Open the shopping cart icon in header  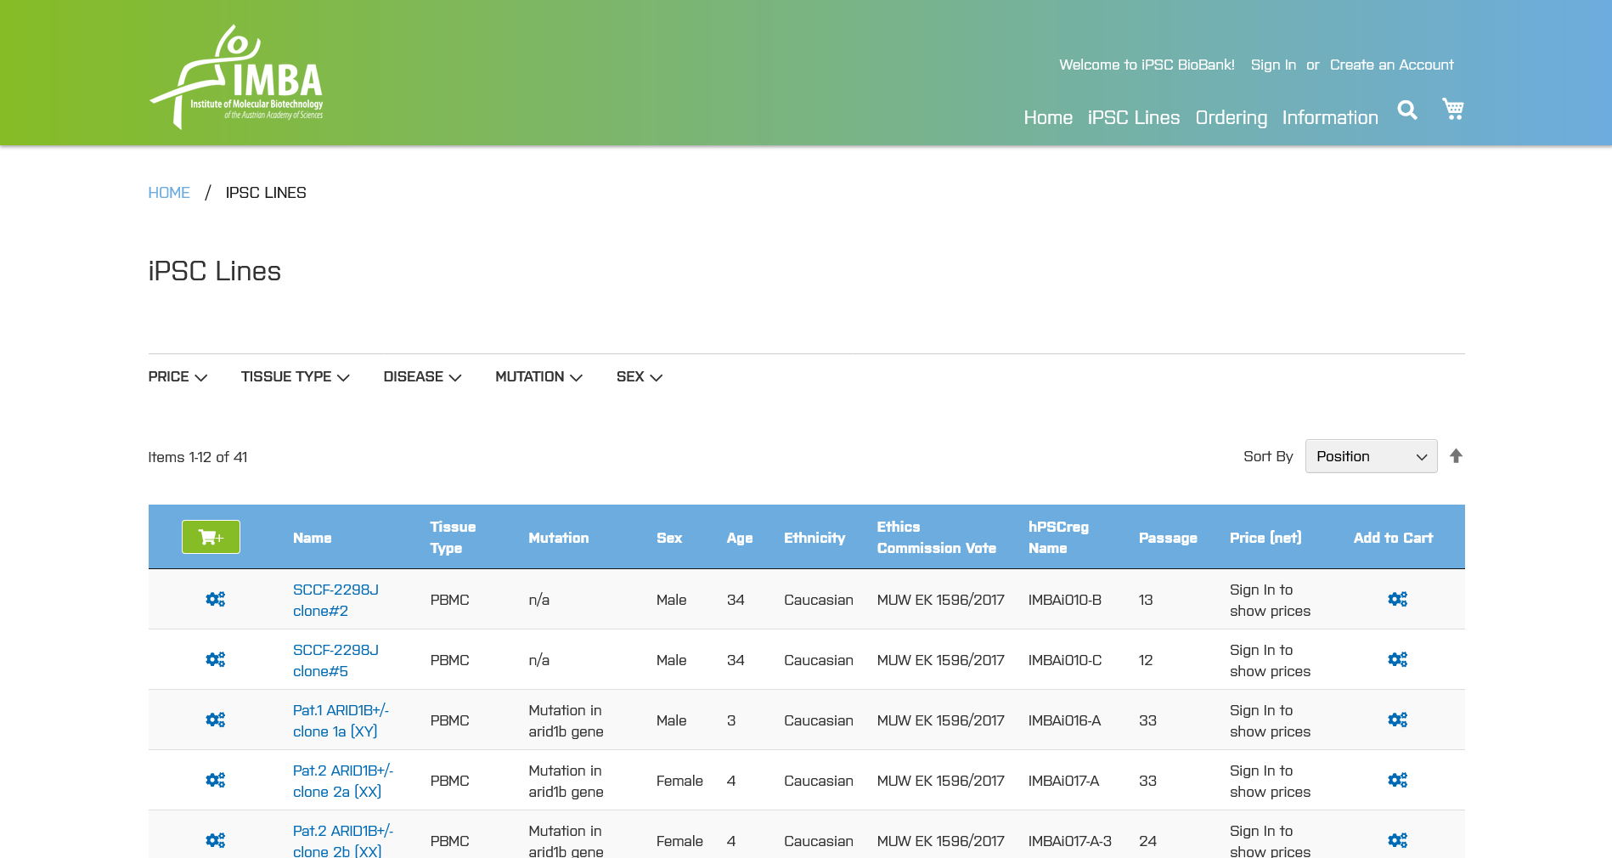coord(1452,109)
